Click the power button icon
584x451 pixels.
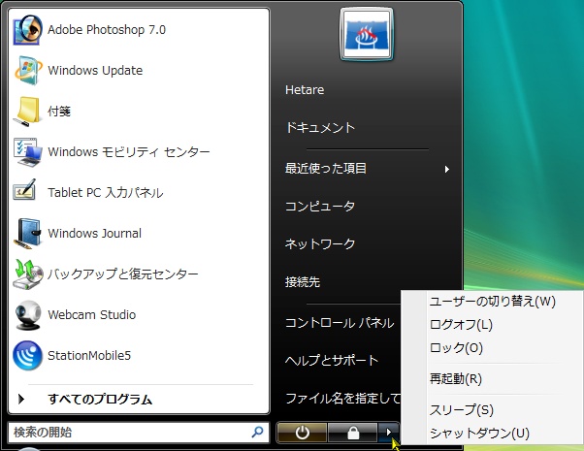[x=302, y=433]
